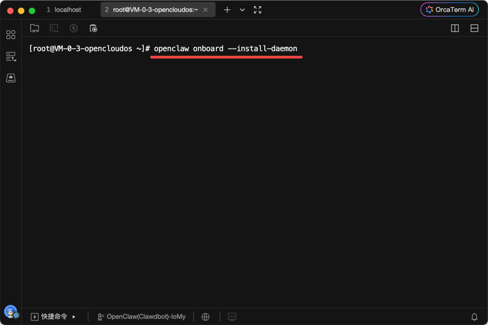Open the OrcaTerm AI assistant button

pos(449,9)
